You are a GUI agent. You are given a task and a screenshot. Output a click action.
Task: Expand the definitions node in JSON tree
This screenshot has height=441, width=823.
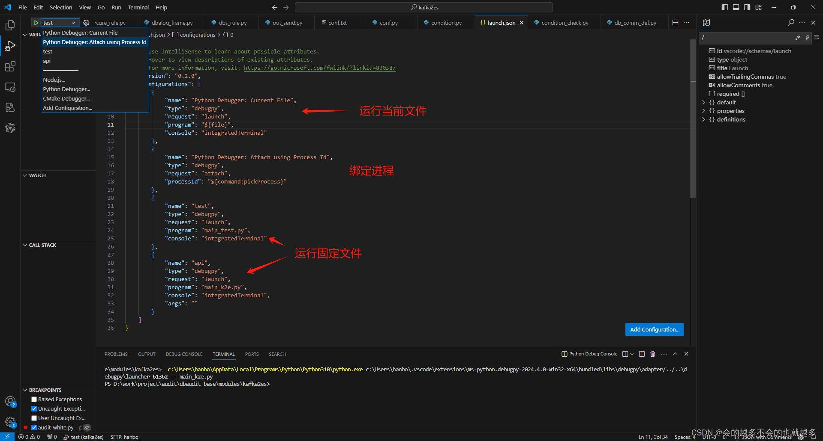point(703,119)
